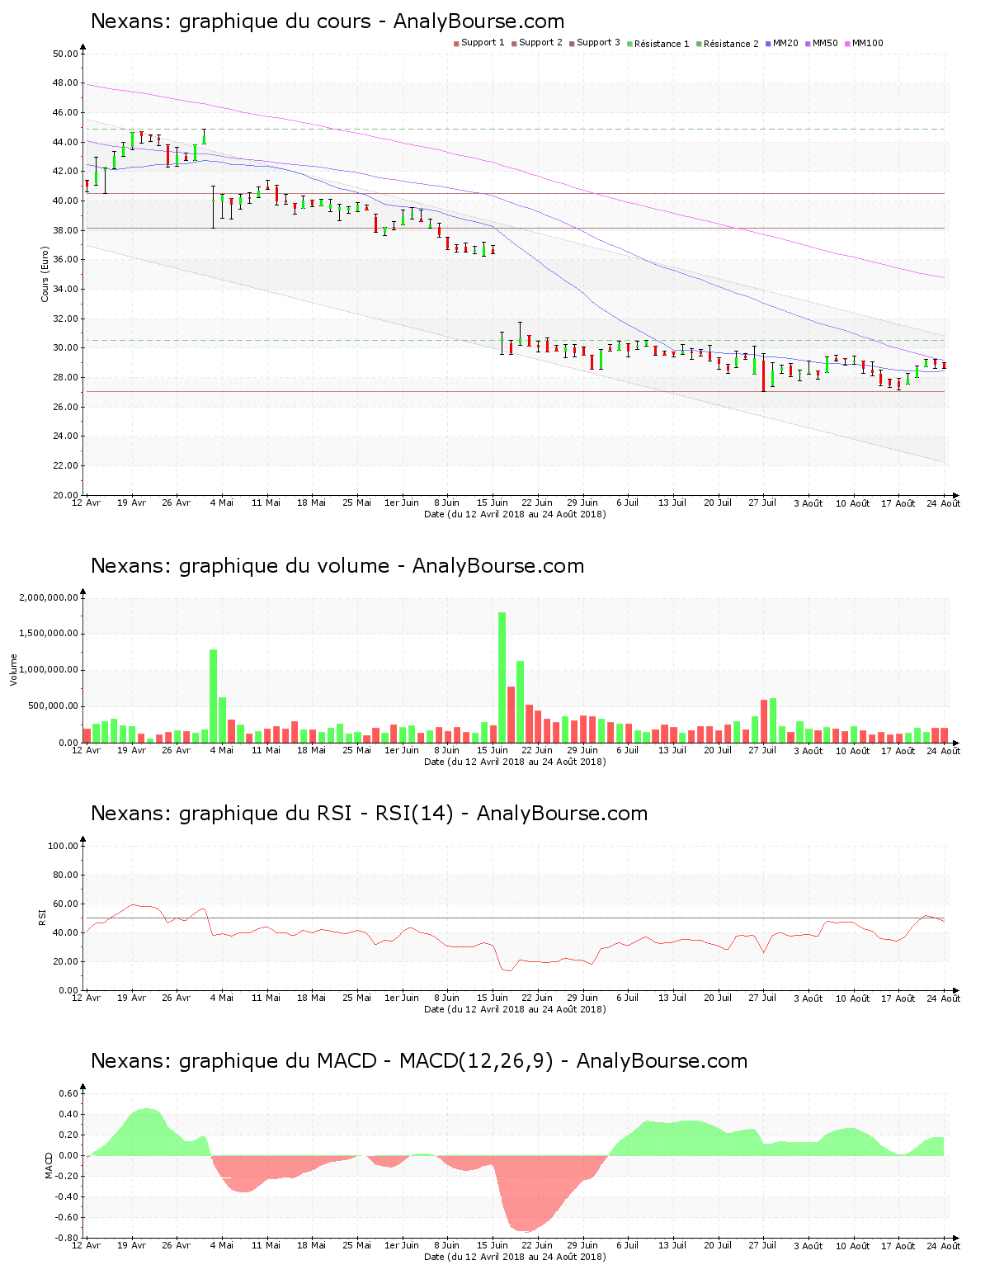
Task: Click the Support 2 legend entry
Action: tap(537, 43)
